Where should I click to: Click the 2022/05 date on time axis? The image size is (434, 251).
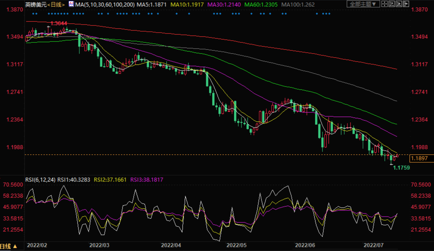click(236, 245)
